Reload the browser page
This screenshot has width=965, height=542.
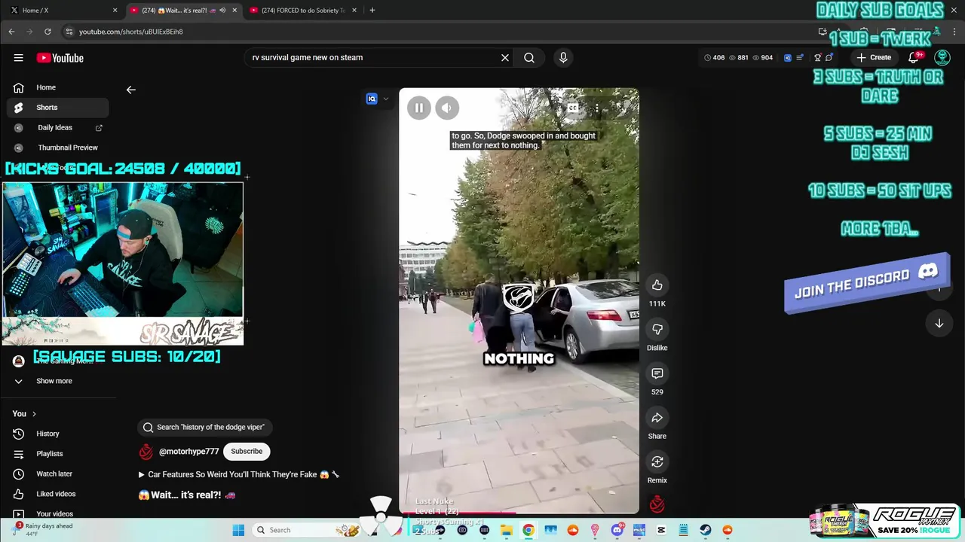(x=47, y=32)
